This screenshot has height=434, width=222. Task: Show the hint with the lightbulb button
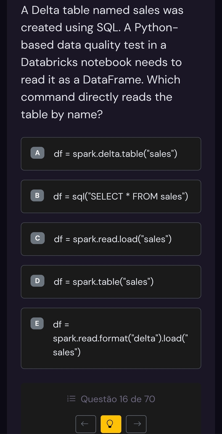111,424
